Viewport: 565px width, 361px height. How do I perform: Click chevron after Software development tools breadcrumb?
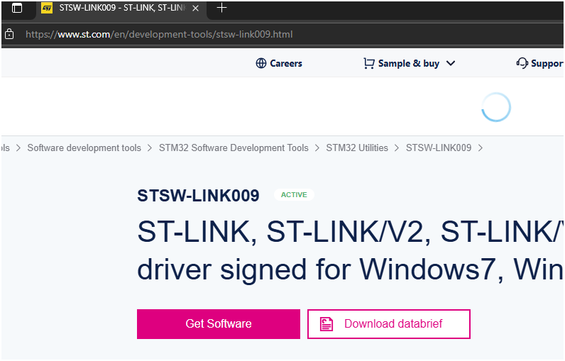[150, 148]
